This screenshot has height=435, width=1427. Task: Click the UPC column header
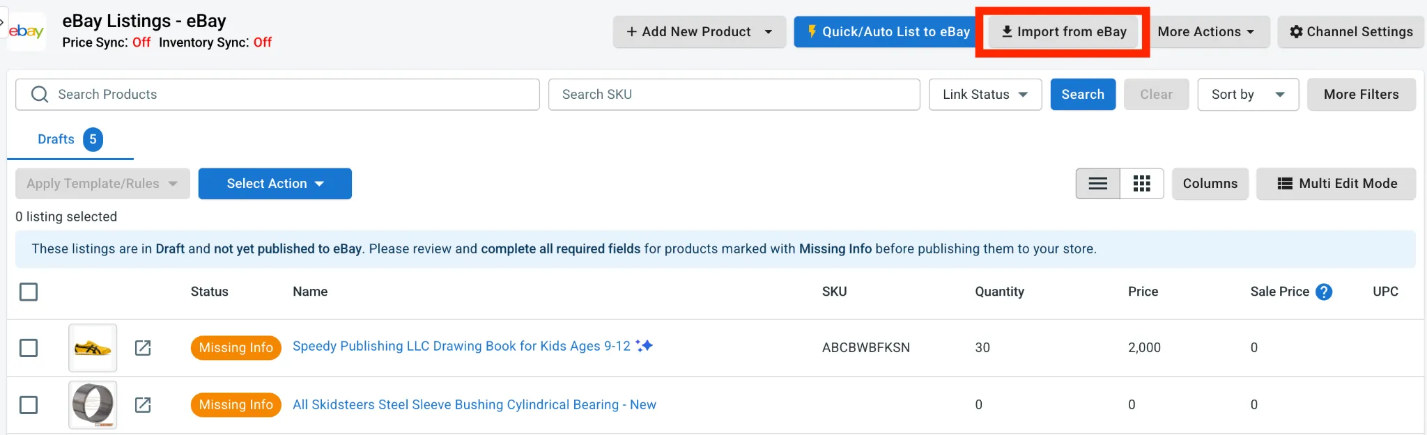1386,292
